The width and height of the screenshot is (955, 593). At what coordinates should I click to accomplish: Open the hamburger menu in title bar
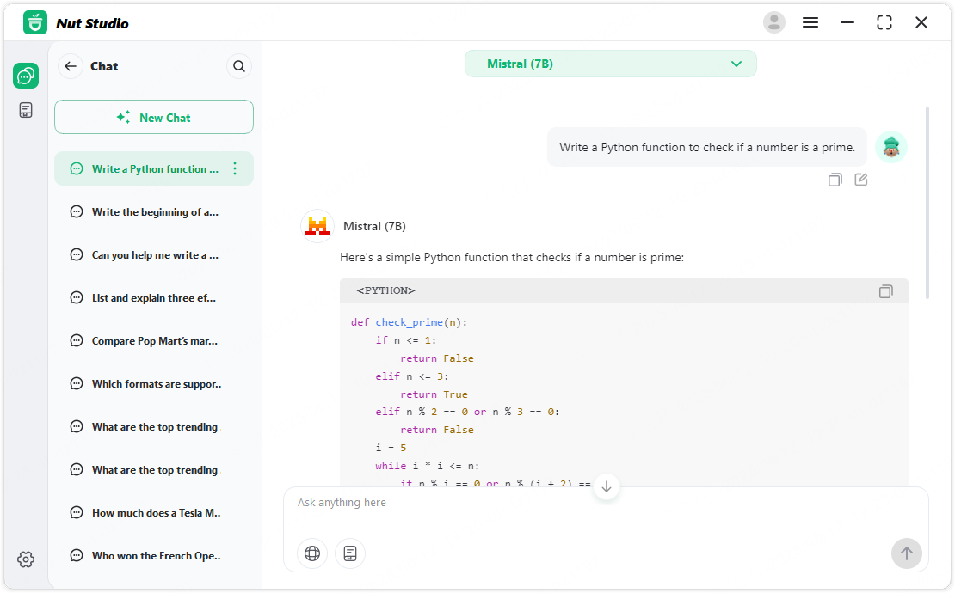[x=810, y=22]
